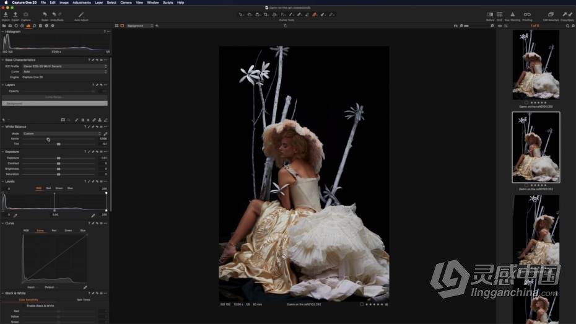Click the Capture camera icon

[x=26, y=15]
